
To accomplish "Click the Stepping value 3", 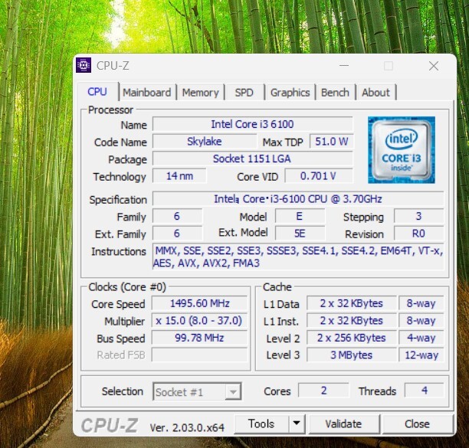I will click(x=418, y=216).
